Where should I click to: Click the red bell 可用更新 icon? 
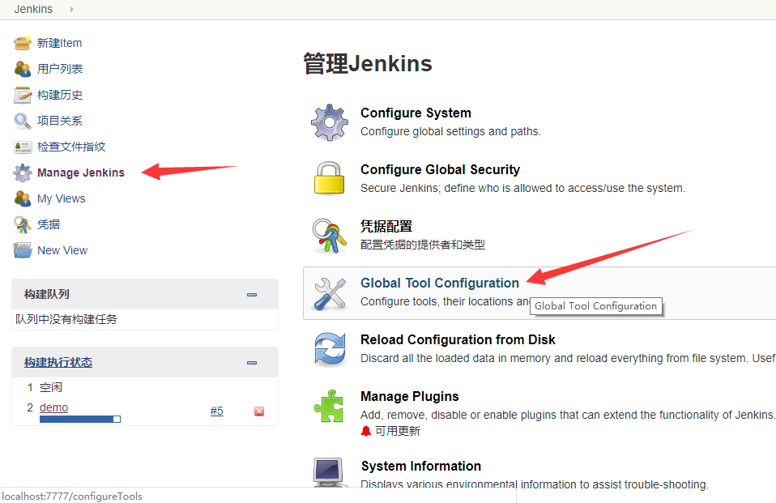click(x=366, y=431)
